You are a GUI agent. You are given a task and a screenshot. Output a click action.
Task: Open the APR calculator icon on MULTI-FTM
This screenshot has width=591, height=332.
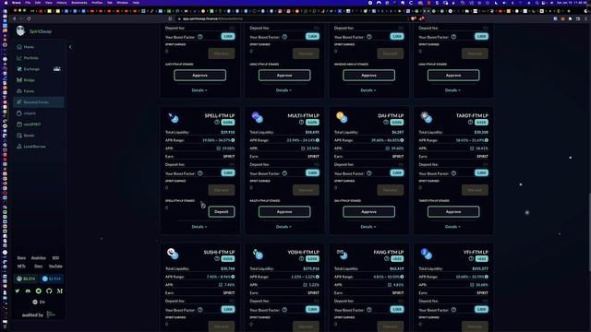303,148
